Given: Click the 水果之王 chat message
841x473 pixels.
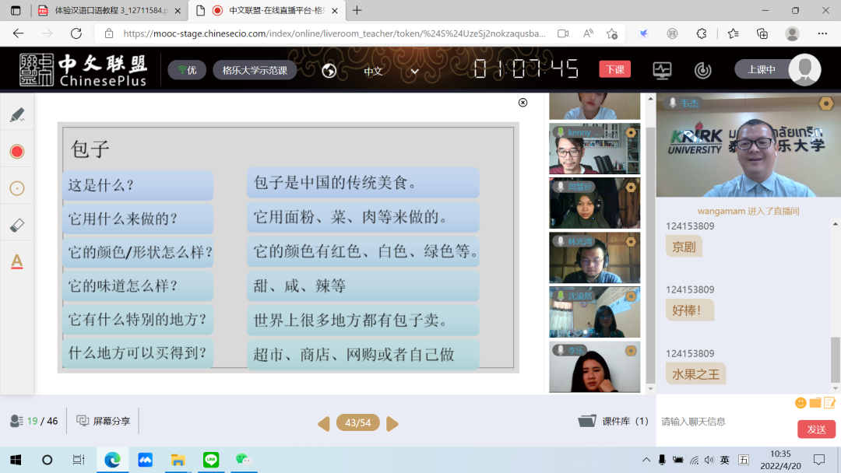Looking at the screenshot, I should [x=695, y=374].
